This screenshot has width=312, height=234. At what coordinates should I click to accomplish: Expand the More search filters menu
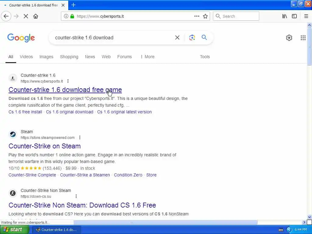(x=147, y=57)
